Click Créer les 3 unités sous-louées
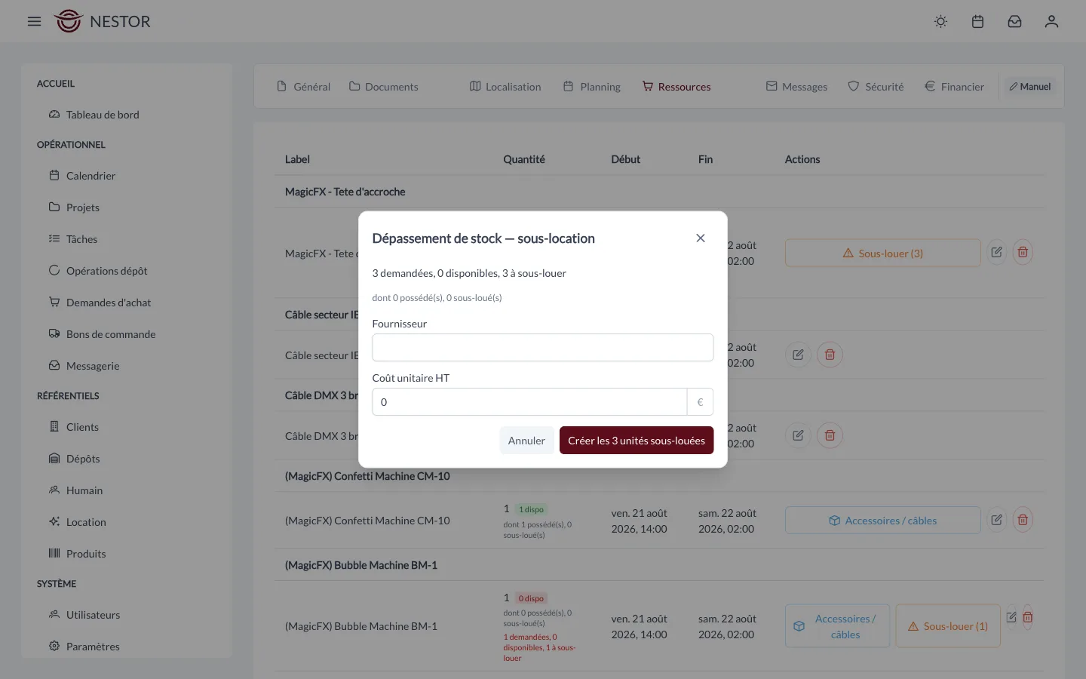The width and height of the screenshot is (1086, 679). pos(637,441)
